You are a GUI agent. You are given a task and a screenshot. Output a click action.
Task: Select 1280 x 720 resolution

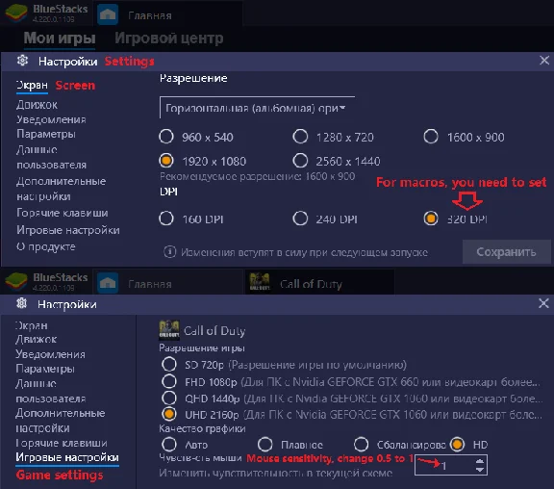point(300,137)
